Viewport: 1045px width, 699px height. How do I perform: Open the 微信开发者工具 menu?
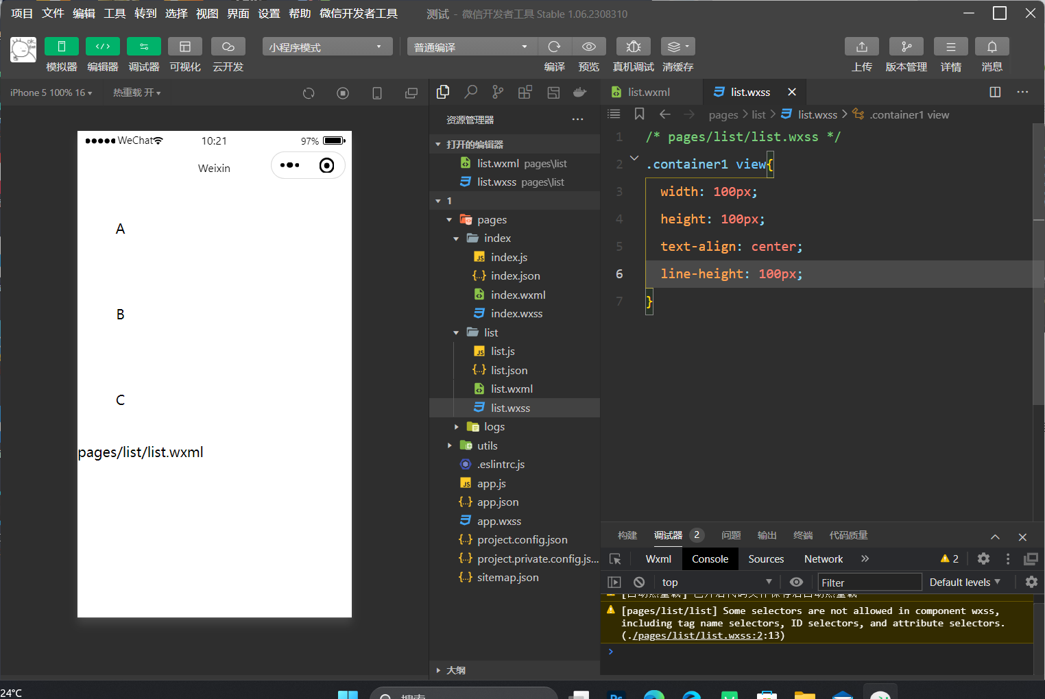tap(359, 14)
